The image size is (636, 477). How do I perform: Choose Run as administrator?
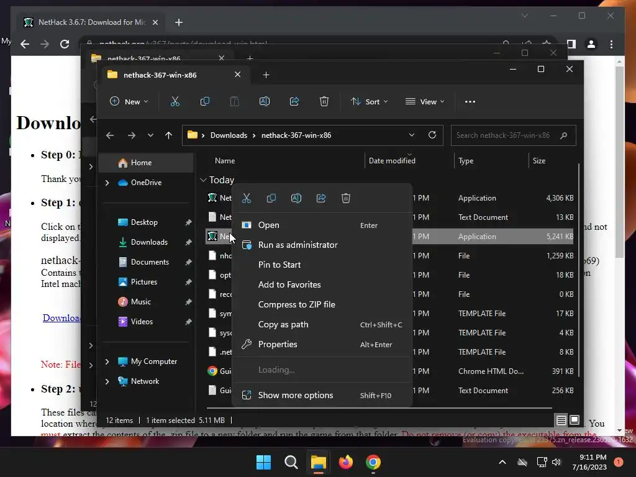pyautogui.click(x=322, y=245)
